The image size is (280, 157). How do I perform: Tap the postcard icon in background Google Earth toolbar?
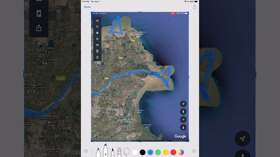39,14
